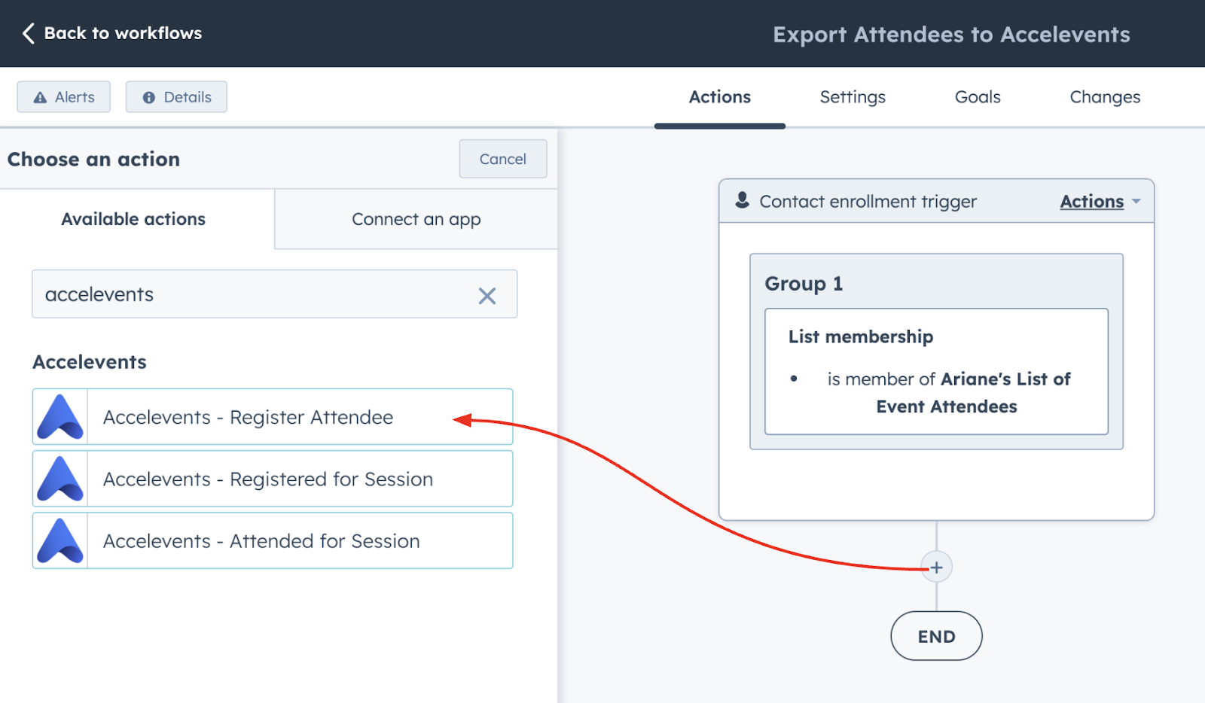The height and width of the screenshot is (703, 1205).
Task: Select the Connect an app tab
Action: (416, 219)
